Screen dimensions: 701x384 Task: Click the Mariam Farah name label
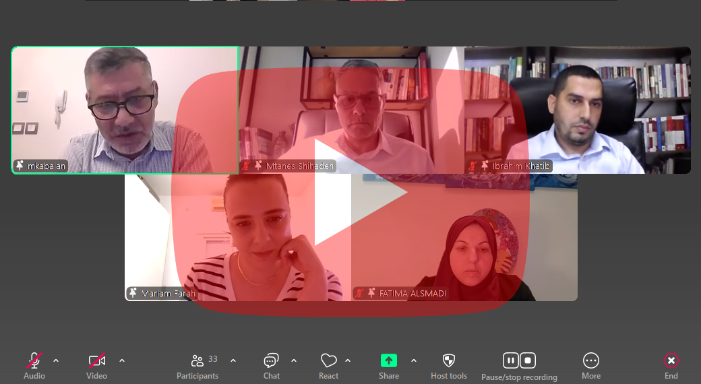click(x=168, y=293)
